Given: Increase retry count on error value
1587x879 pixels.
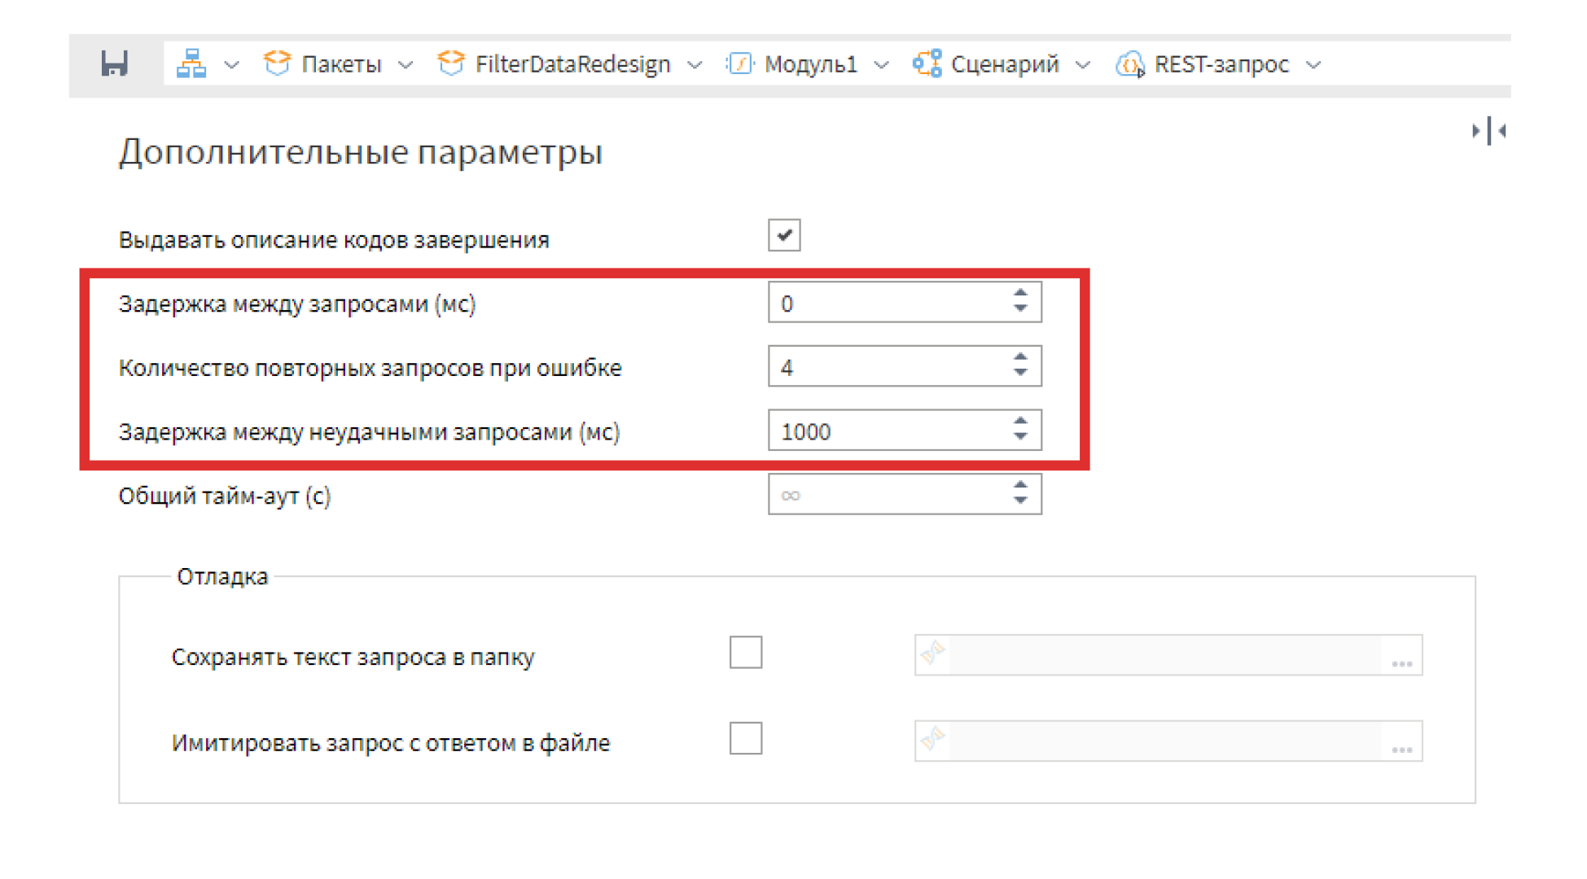Looking at the screenshot, I should pyautogui.click(x=1020, y=357).
